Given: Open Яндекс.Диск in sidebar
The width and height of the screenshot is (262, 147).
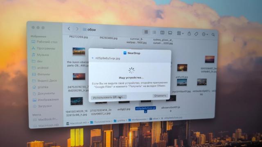Looking at the screenshot, I should [x=45, y=81].
